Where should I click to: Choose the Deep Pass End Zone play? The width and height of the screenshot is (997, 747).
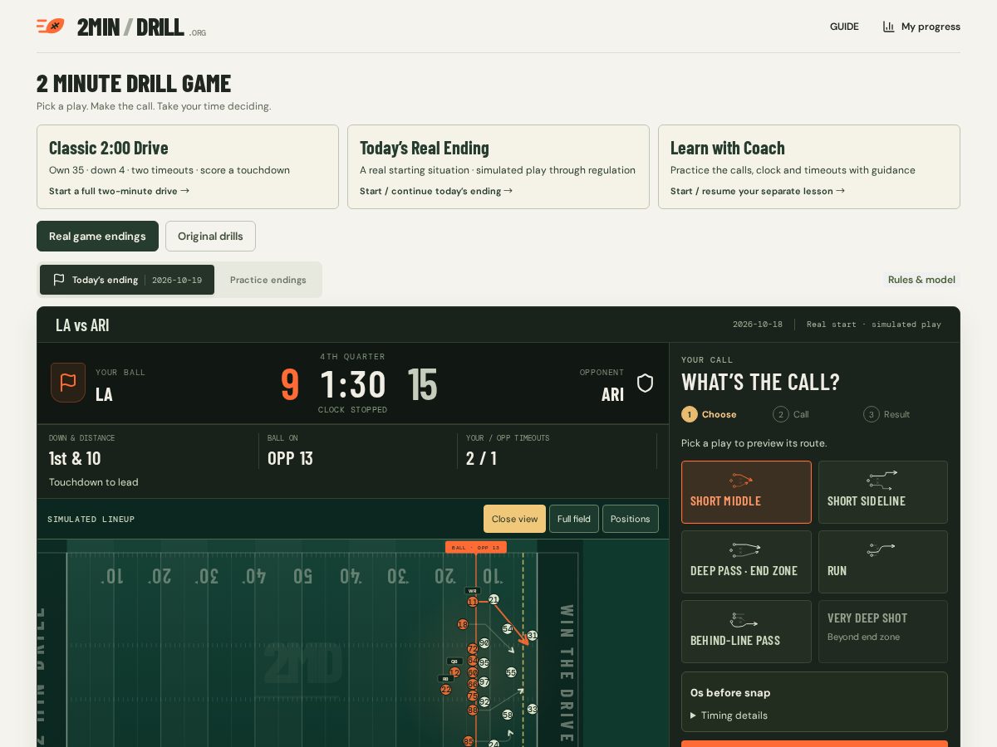pyautogui.click(x=746, y=562)
